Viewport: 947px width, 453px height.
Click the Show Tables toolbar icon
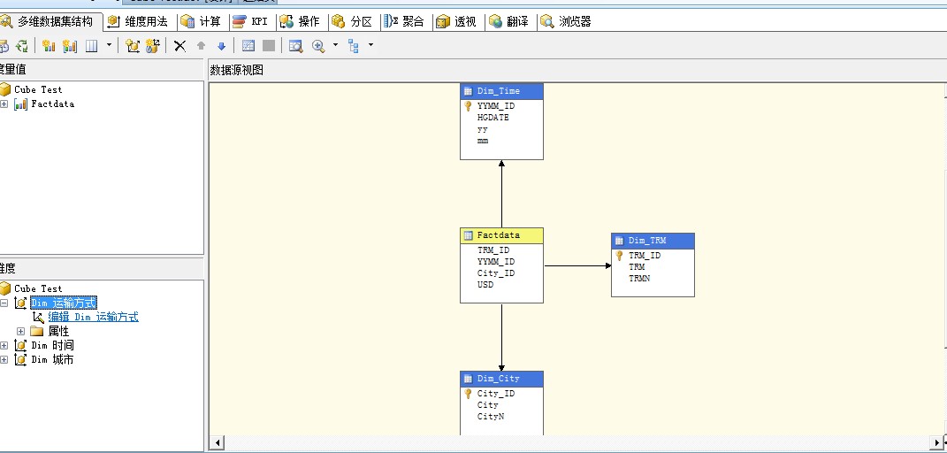248,46
